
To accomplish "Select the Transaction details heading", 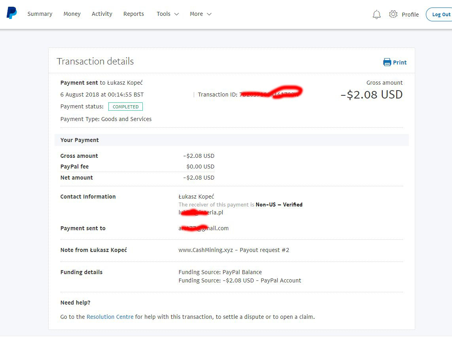I will point(95,61).
